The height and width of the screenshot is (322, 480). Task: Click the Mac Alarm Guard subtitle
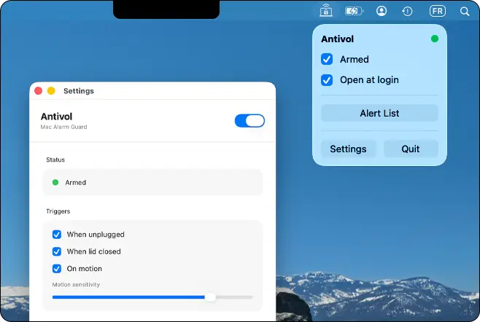[x=63, y=127]
